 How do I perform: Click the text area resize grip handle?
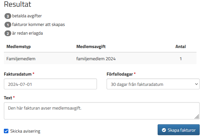(x=197, y=117)
